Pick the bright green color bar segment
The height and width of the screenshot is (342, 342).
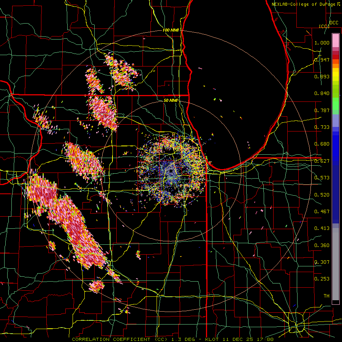pos(336,104)
